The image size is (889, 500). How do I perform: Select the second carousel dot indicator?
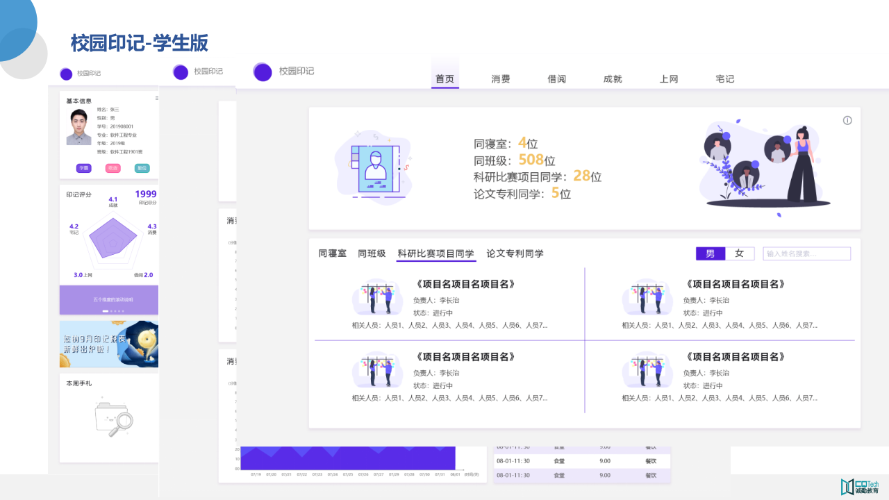111,311
